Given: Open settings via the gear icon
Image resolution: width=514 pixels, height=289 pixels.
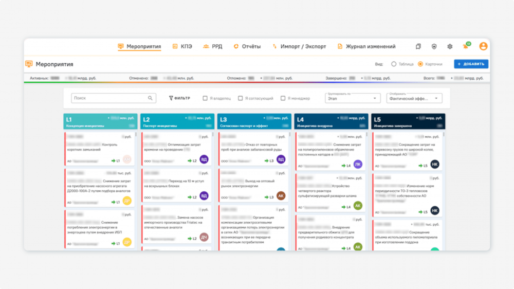Looking at the screenshot, I should [x=450, y=47].
